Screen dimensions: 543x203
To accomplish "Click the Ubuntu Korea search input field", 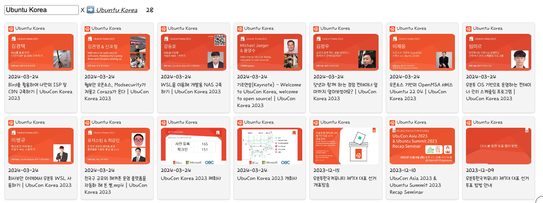I will (41, 10).
